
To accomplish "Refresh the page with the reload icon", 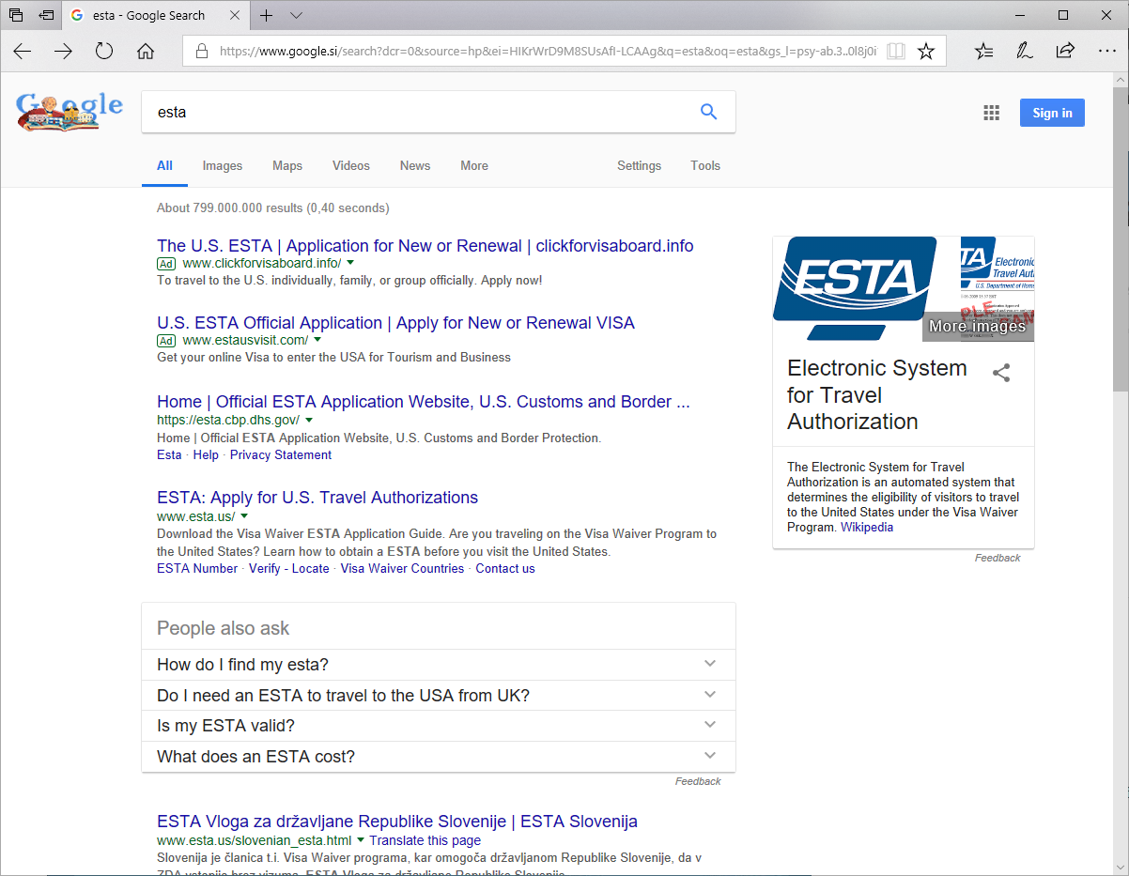I will point(104,52).
